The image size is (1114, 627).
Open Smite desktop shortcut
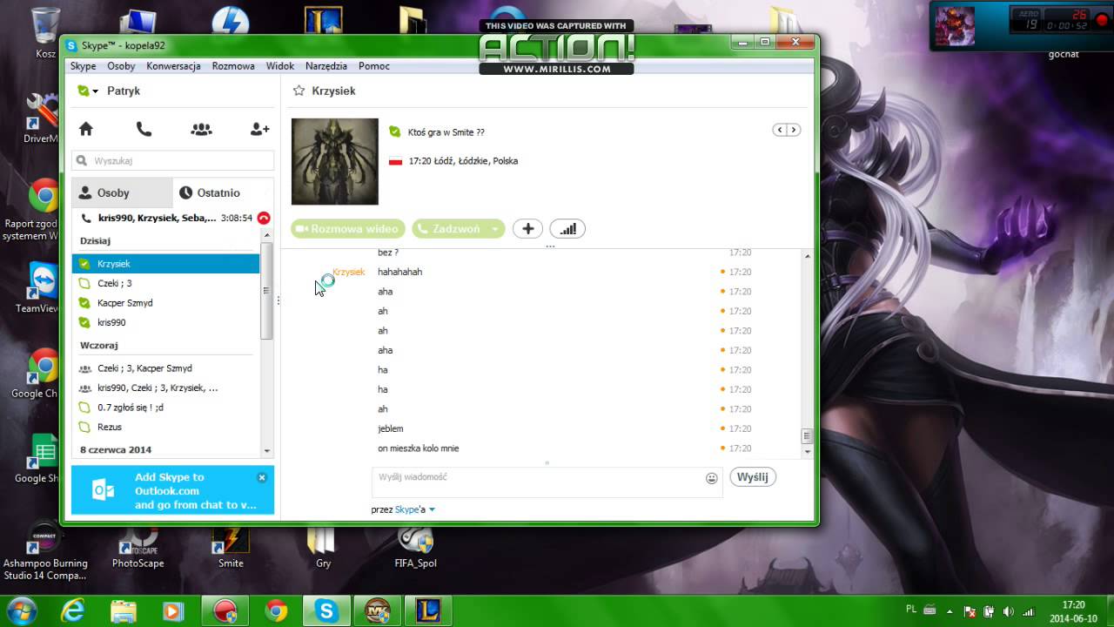(231, 547)
